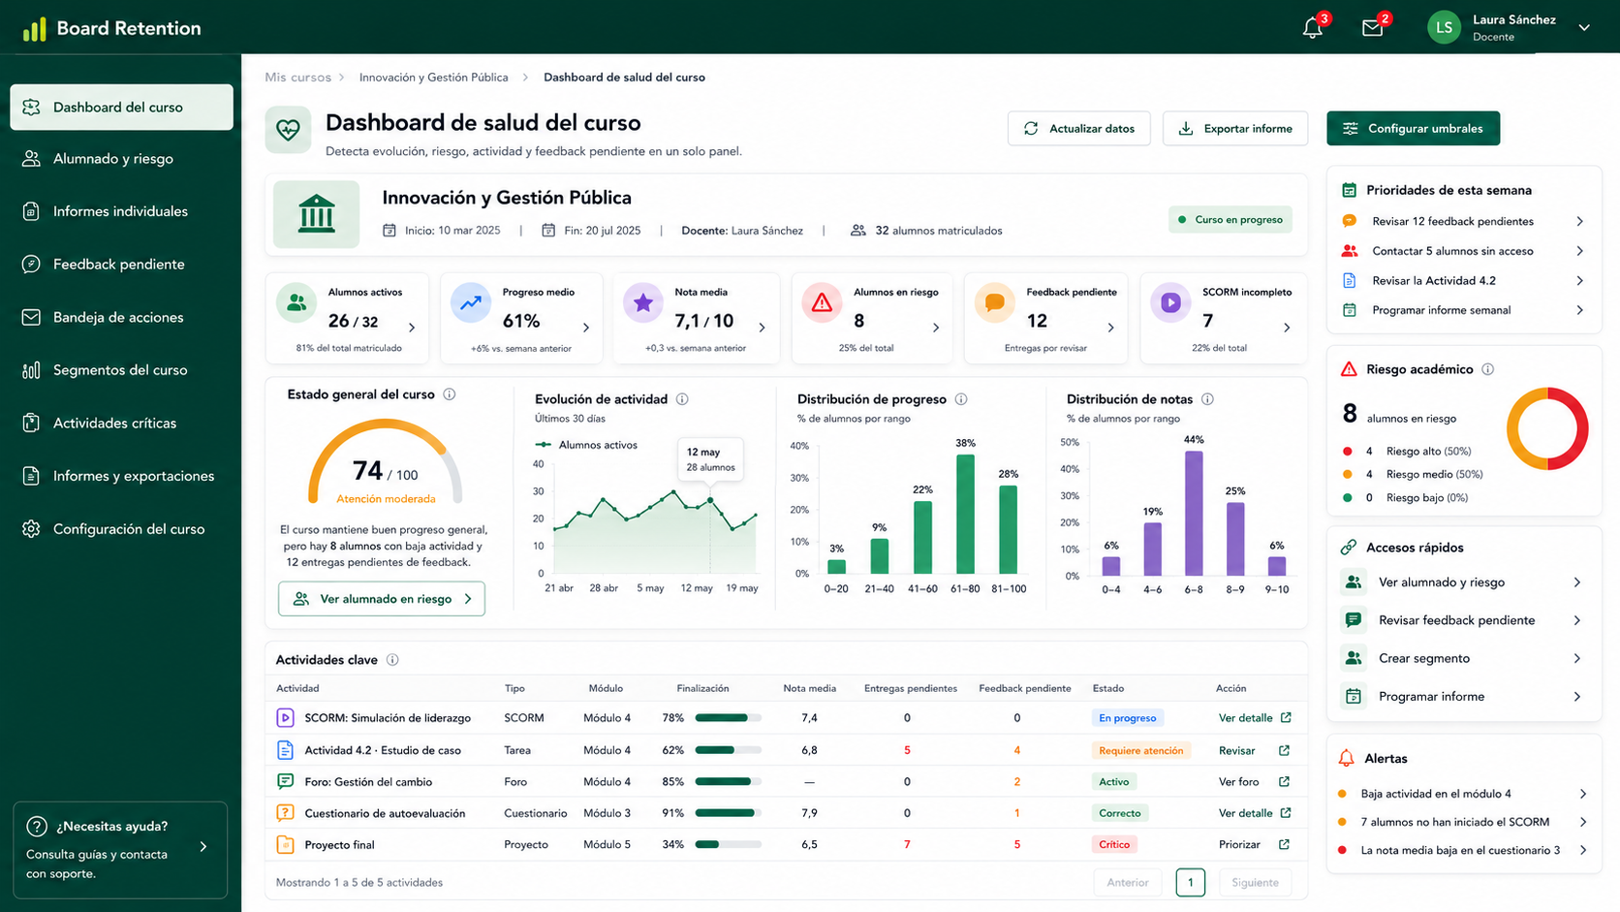Image resolution: width=1620 pixels, height=912 pixels.
Task: Click the LS user avatar
Action: [x=1444, y=27]
